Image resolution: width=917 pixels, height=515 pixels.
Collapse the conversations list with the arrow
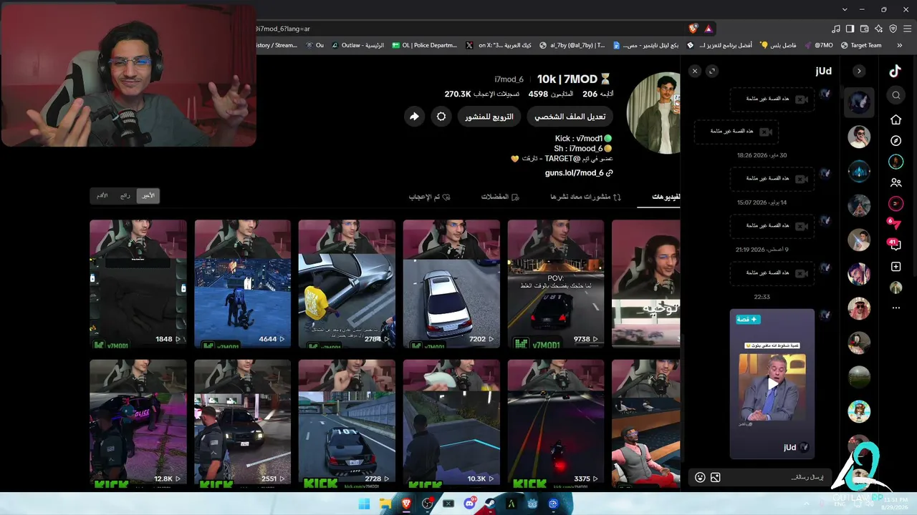(859, 71)
